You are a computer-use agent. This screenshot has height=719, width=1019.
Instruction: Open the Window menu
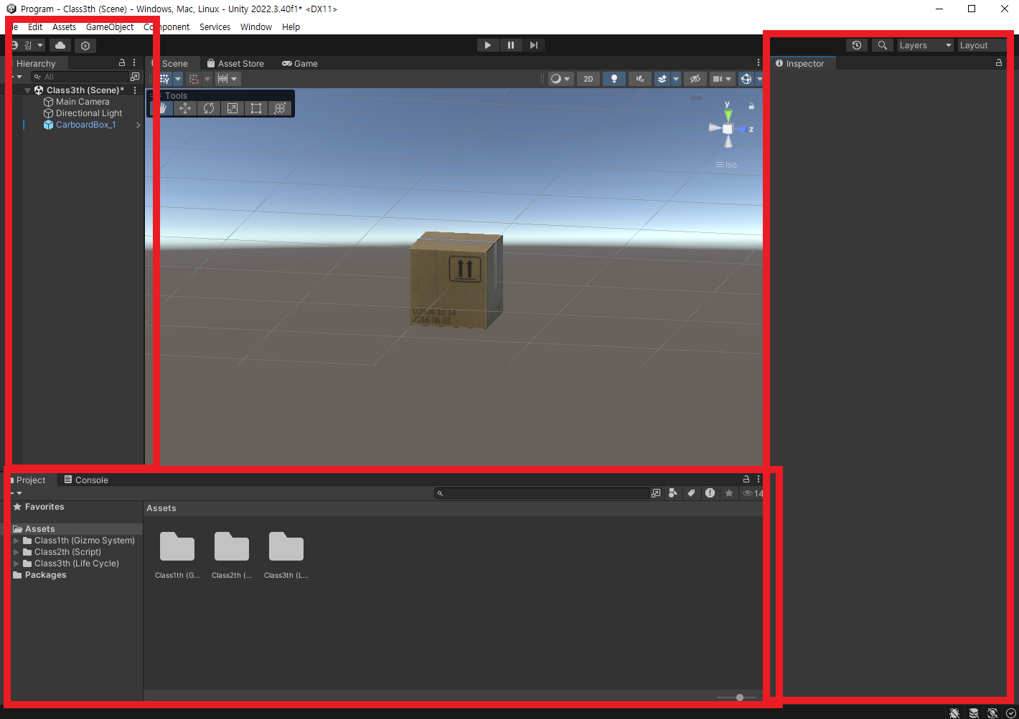tap(256, 27)
